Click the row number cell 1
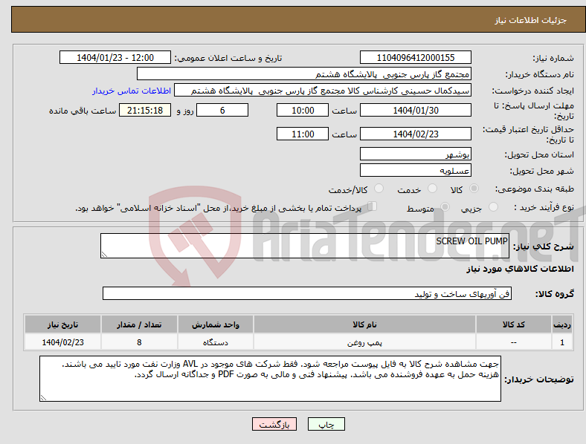The width and height of the screenshot is (586, 444). point(562,342)
